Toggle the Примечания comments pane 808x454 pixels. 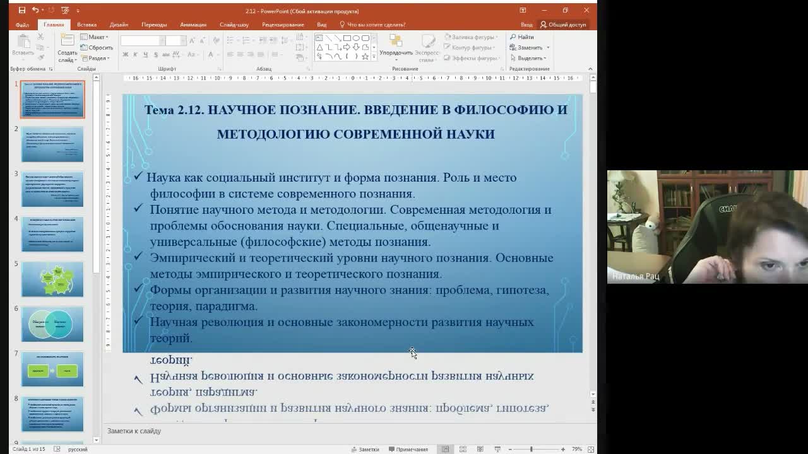(x=408, y=449)
